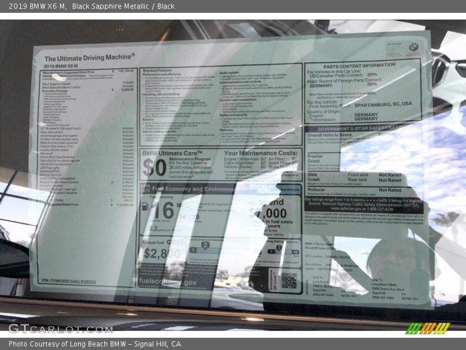The width and height of the screenshot is (466, 350).
Task: Click 'GOVERNMENT 5-STAR SAFETY RATINGS' header
Action: (x=362, y=128)
